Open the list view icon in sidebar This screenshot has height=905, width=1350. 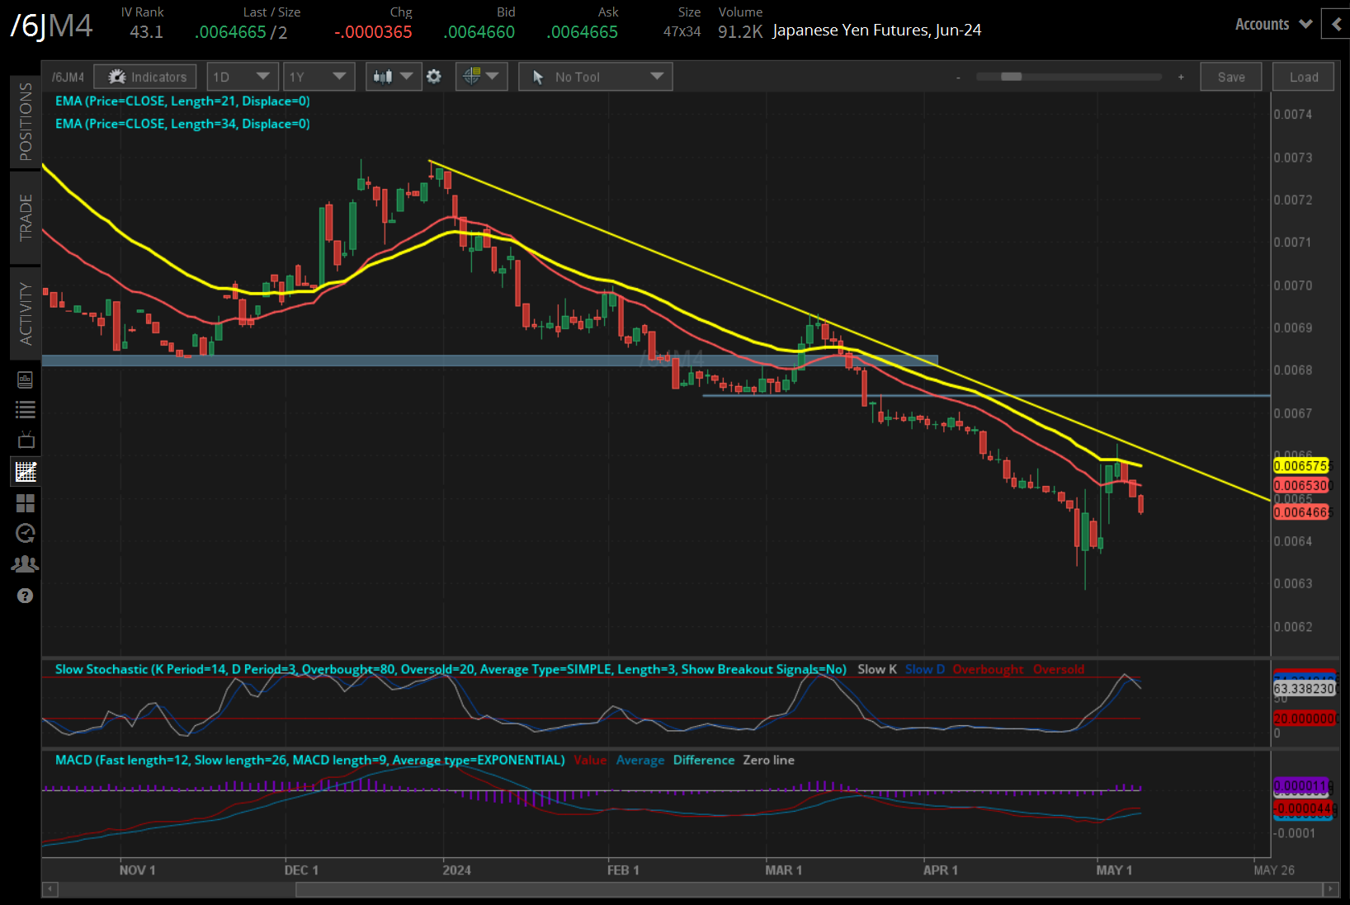click(x=26, y=409)
